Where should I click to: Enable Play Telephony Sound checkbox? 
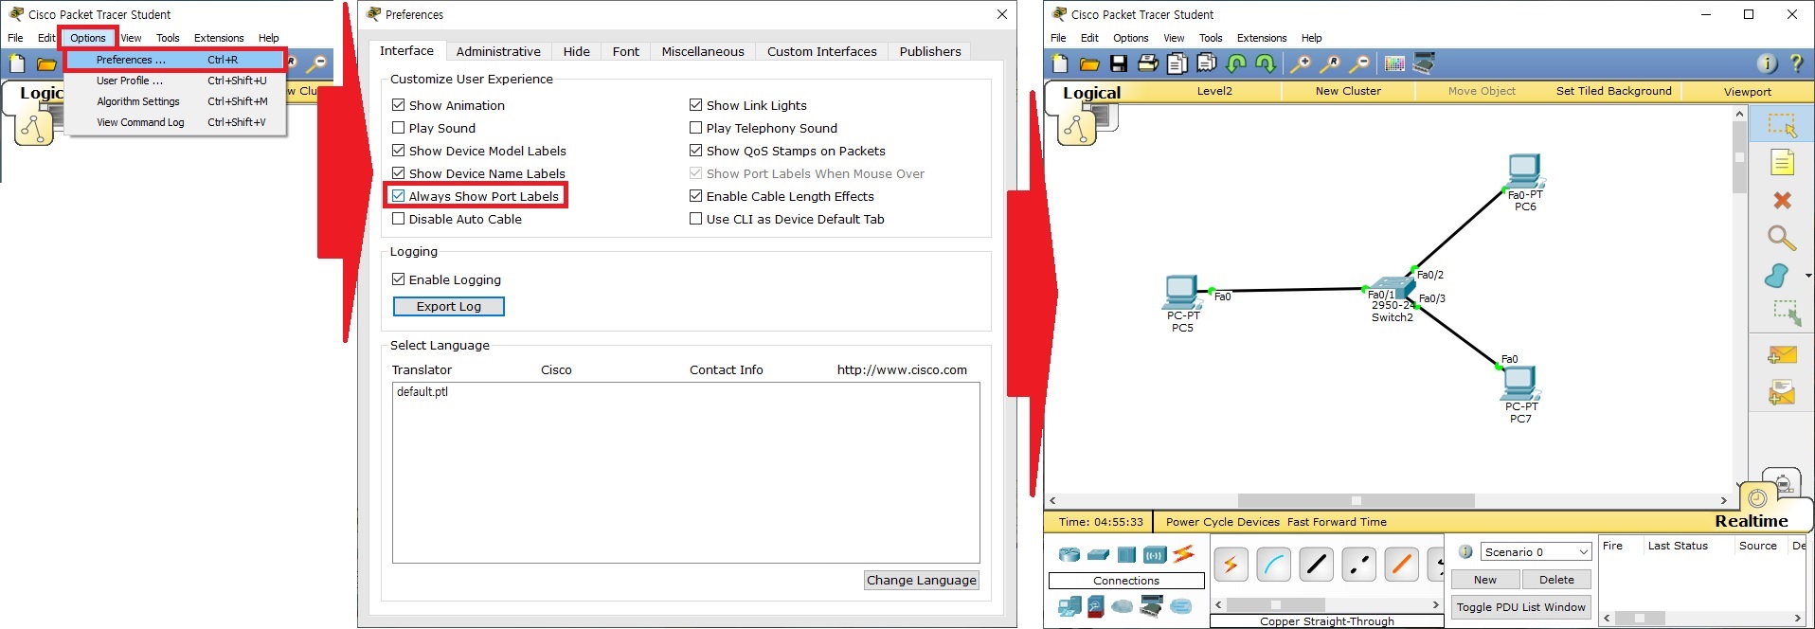696,128
